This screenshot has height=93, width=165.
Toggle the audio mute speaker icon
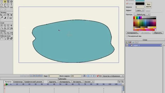click(x=84, y=76)
